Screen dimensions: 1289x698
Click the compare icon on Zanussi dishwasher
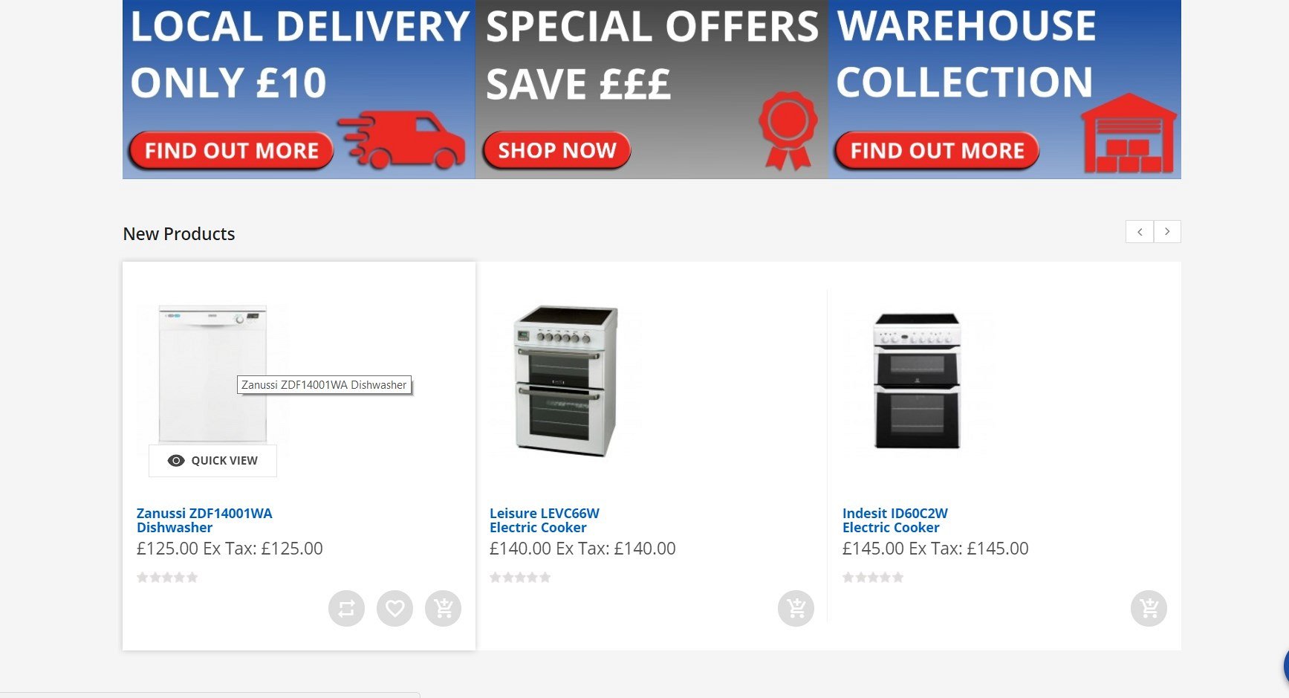346,609
